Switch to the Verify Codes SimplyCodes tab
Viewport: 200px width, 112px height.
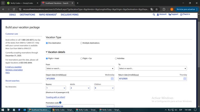pyautogui.click(x=22, y=3)
